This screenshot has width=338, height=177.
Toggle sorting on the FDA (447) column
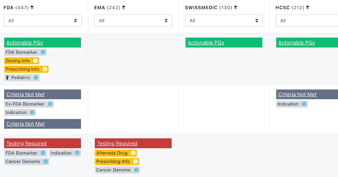pyautogui.click(x=32, y=7)
